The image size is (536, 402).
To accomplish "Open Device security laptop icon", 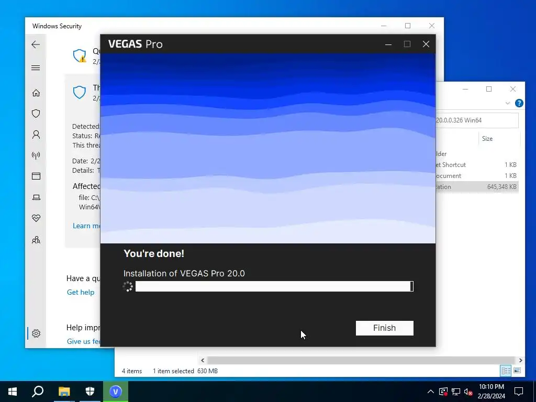I will pos(36,197).
